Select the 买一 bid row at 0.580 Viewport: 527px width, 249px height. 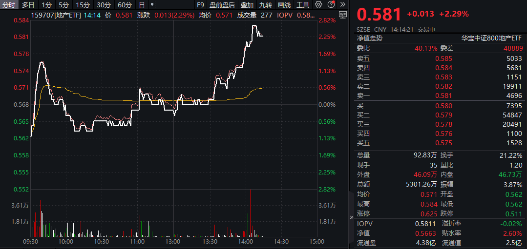tap(440, 106)
